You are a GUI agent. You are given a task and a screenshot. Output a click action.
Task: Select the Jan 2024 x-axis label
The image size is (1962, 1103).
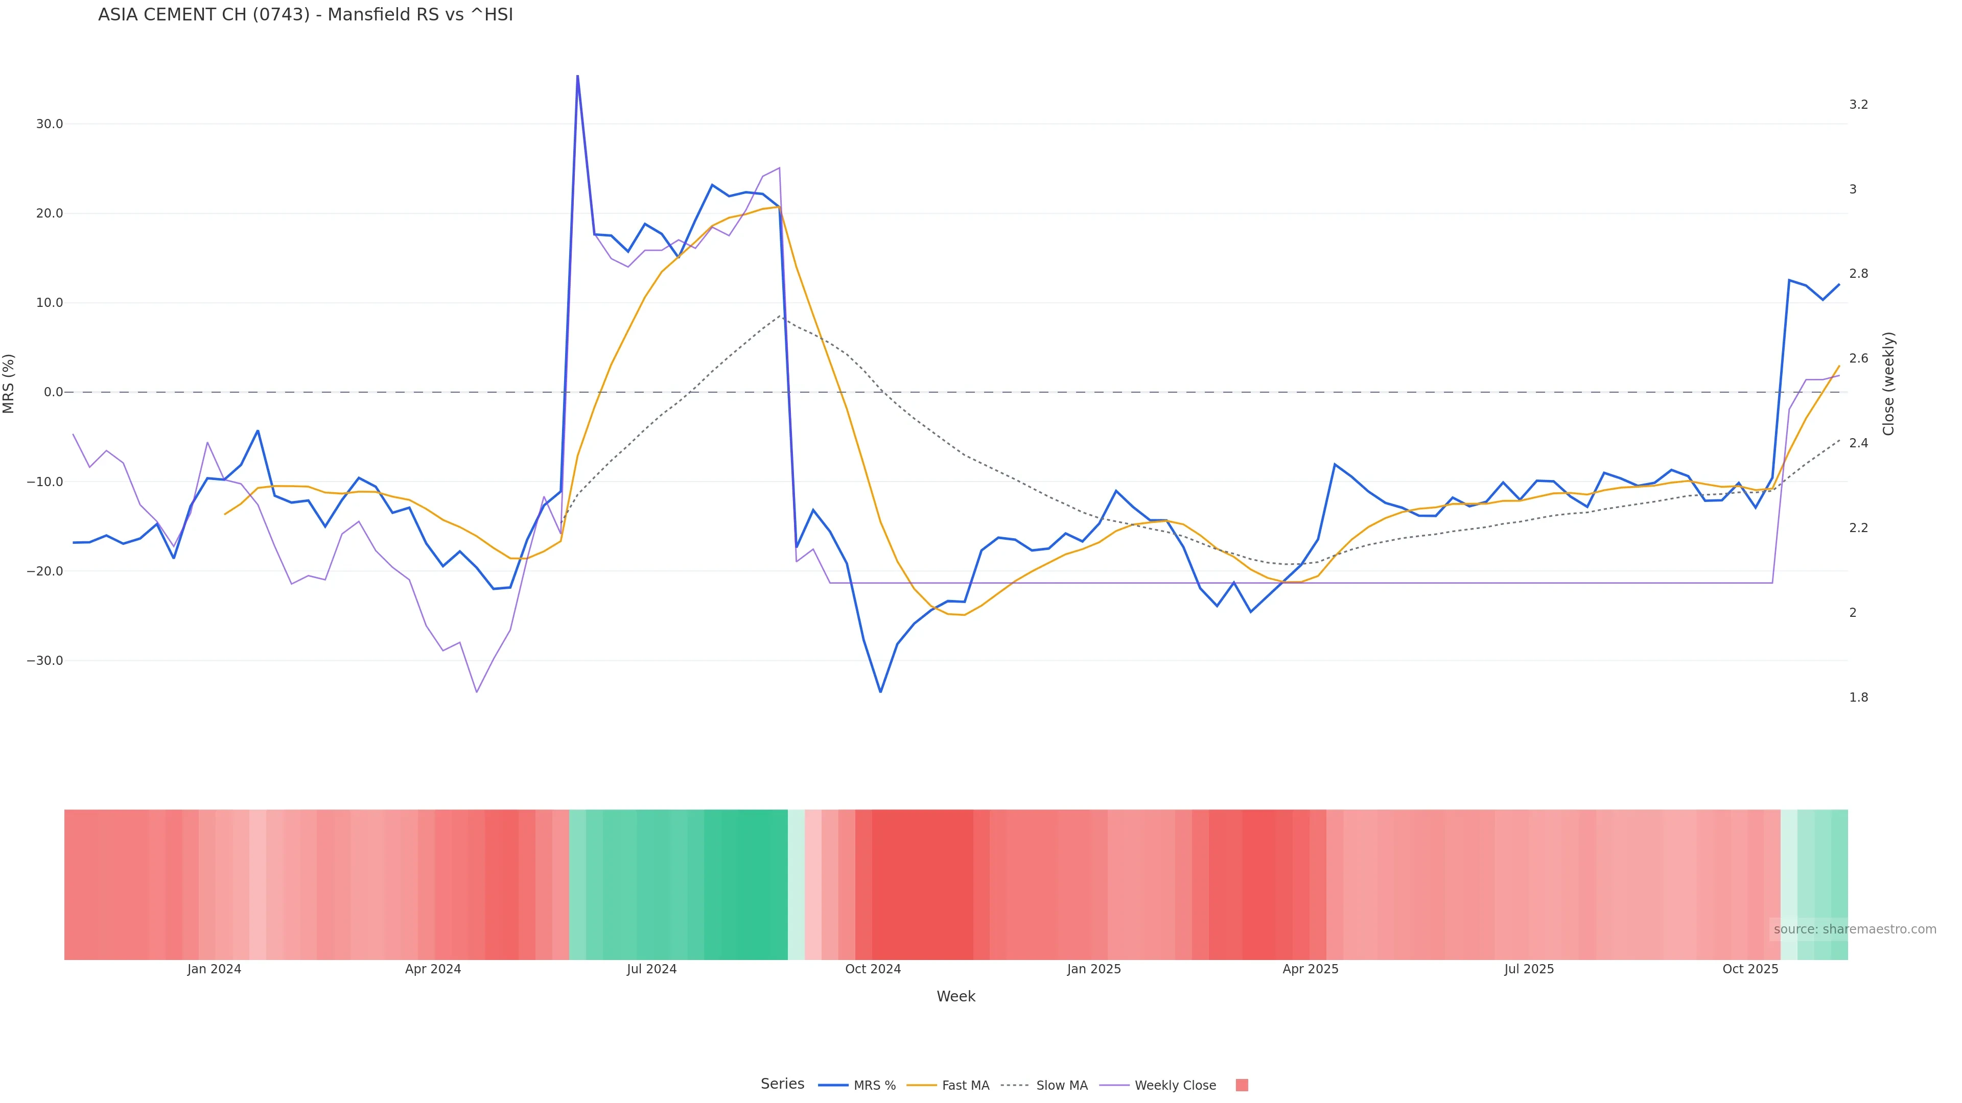[214, 969]
